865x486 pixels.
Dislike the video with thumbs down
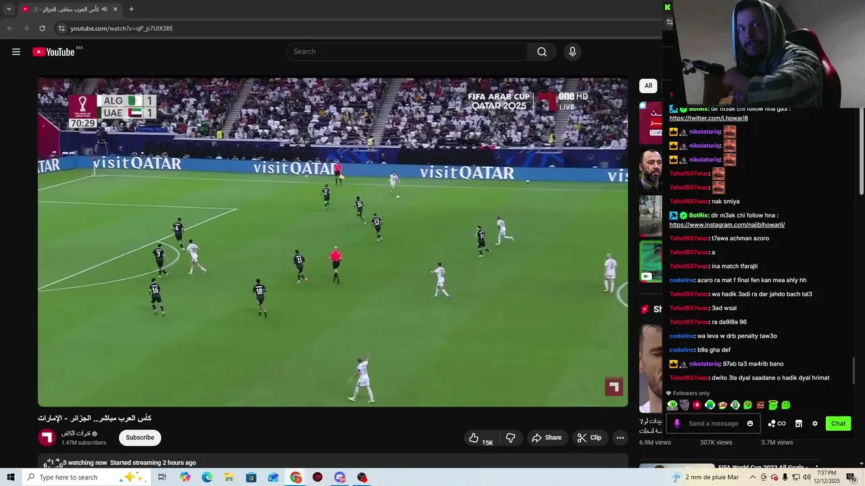[511, 438]
